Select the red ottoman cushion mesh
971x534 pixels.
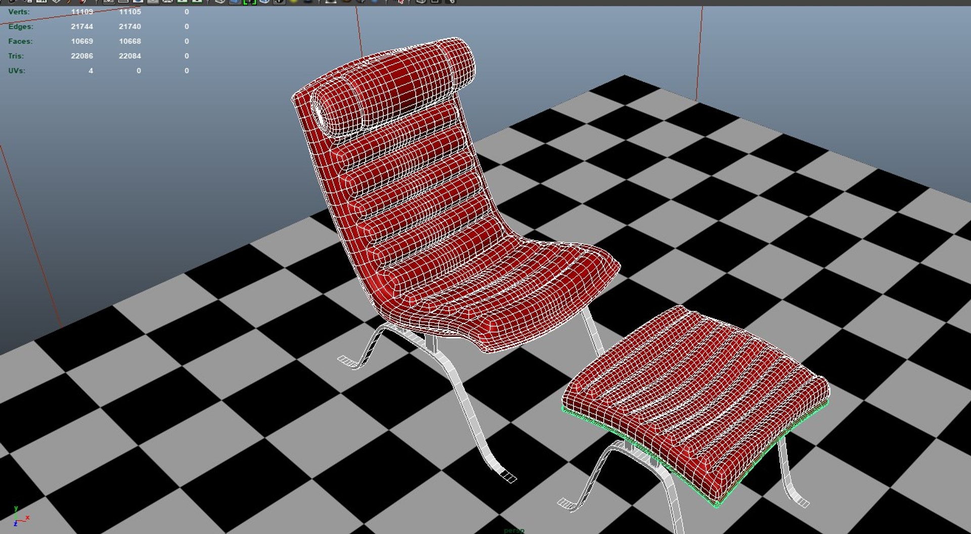[695, 399]
